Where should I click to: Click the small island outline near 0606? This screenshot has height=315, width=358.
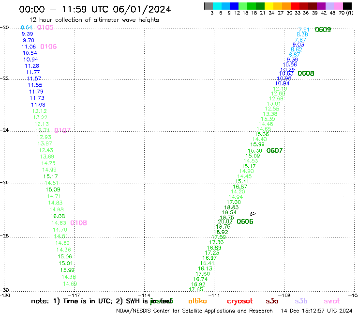[x=253, y=214]
